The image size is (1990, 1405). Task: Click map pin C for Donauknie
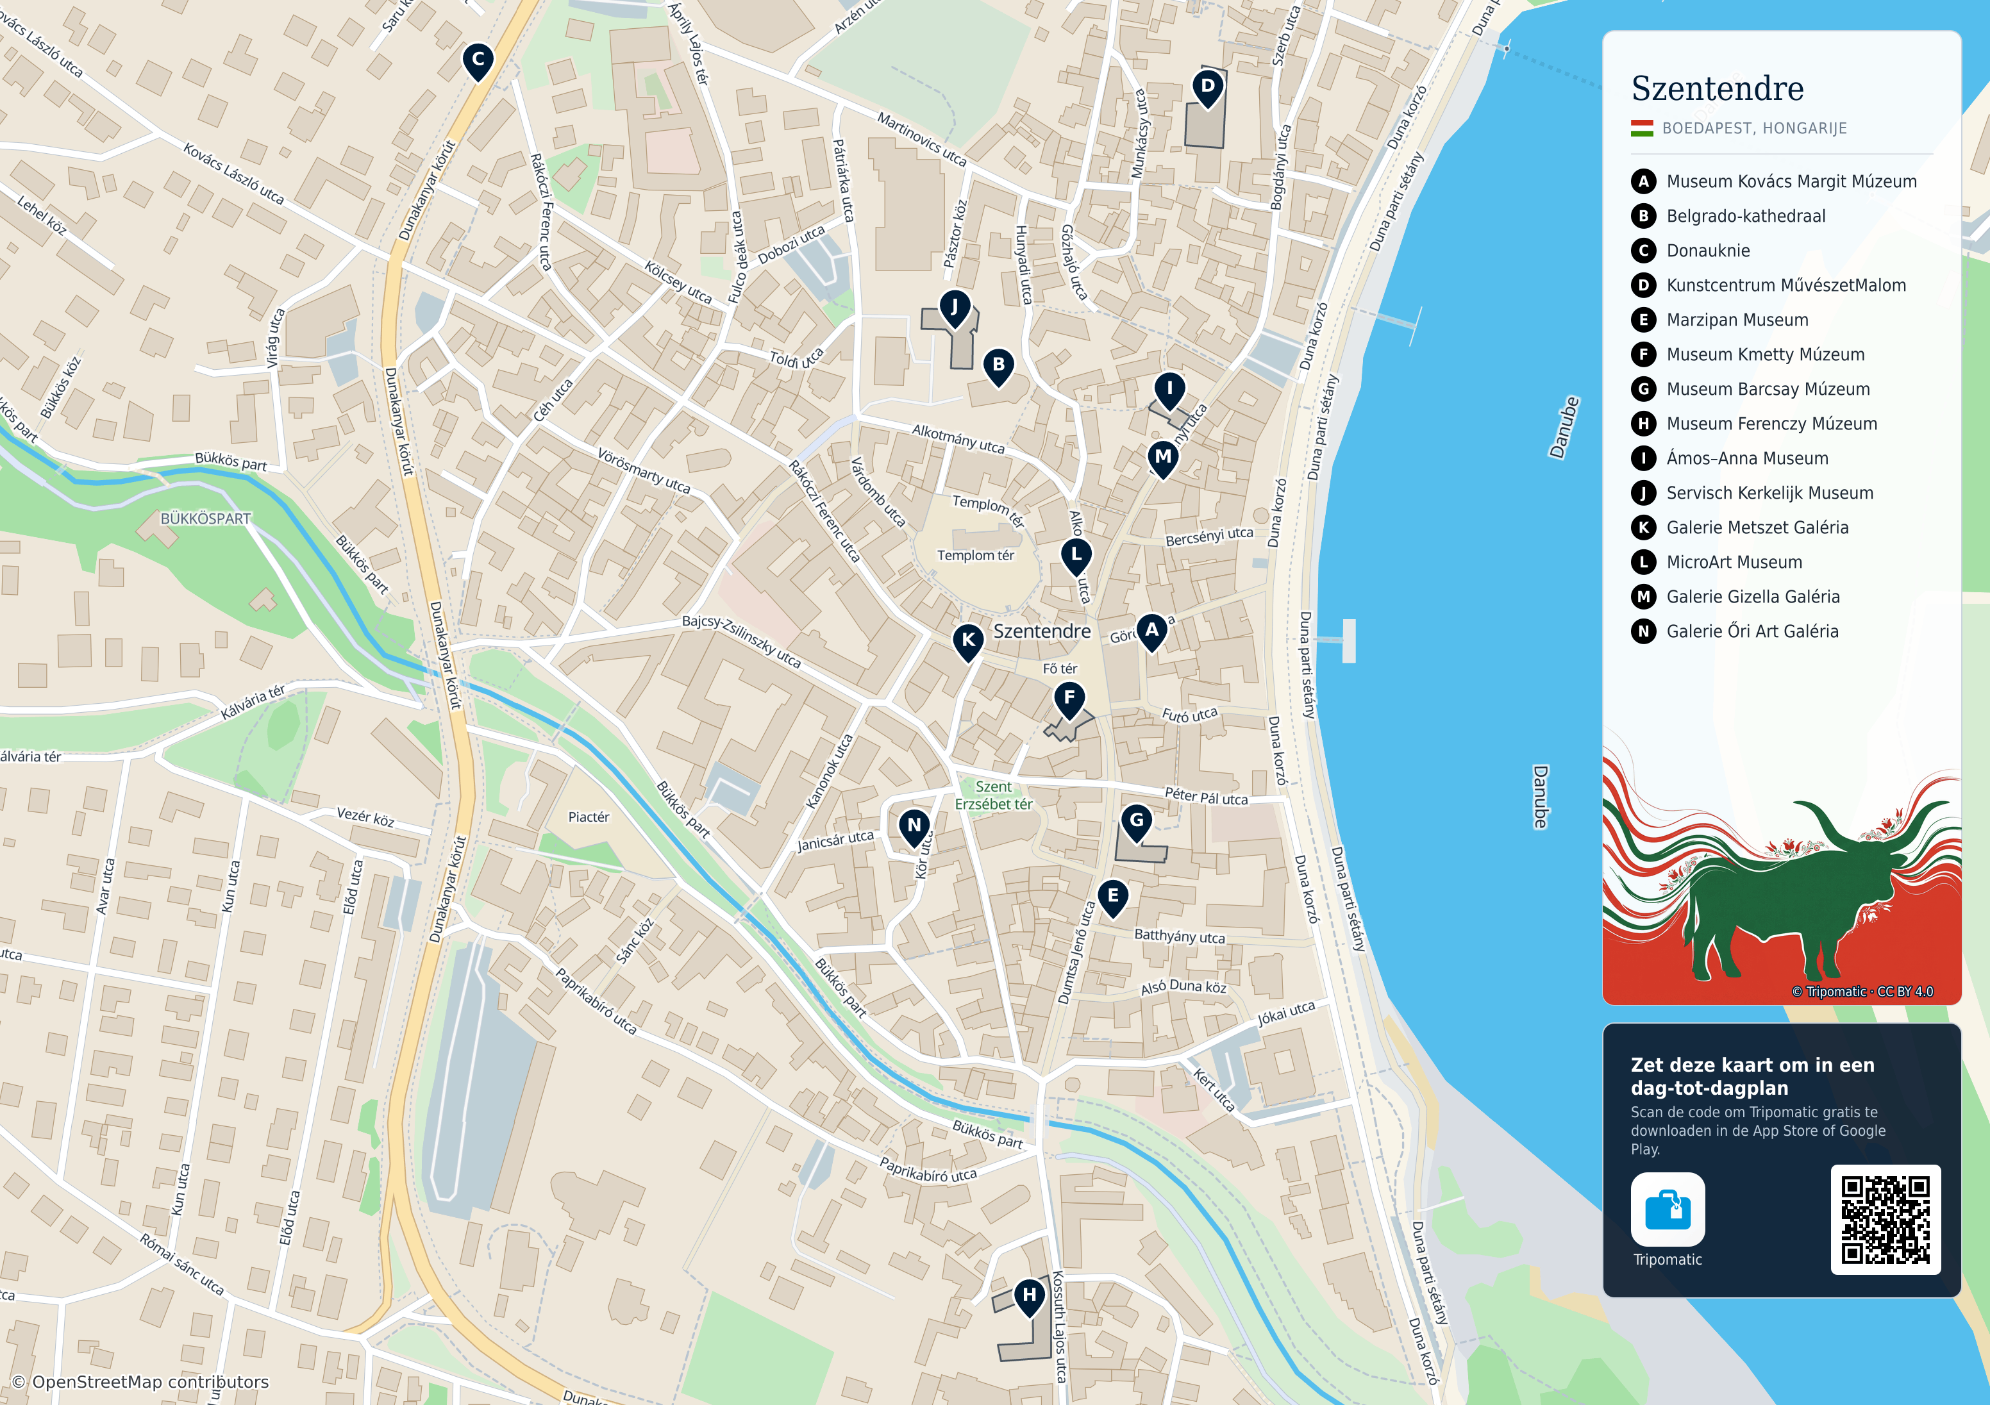[478, 62]
